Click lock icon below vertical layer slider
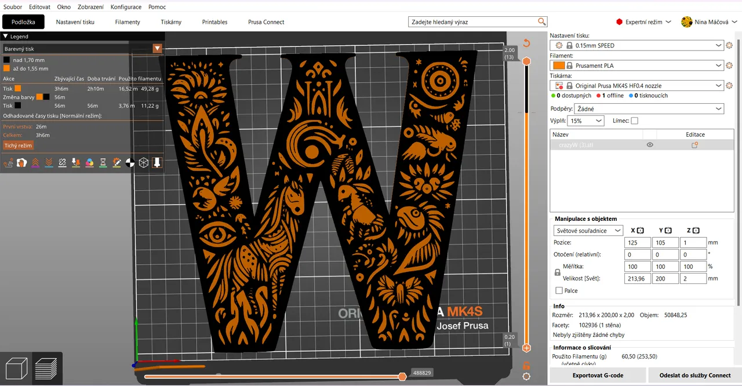The image size is (742, 386). pos(526,366)
